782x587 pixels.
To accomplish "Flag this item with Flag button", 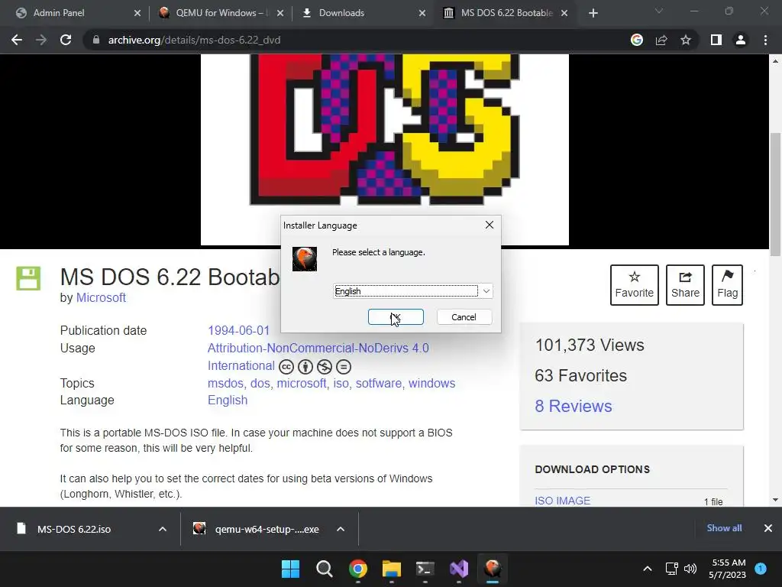I will point(727,285).
